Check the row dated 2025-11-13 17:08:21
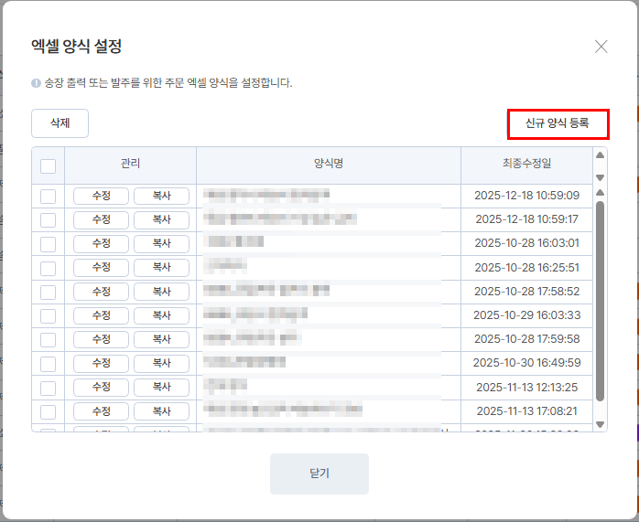Screen dimensions: 639x522 point(49,412)
